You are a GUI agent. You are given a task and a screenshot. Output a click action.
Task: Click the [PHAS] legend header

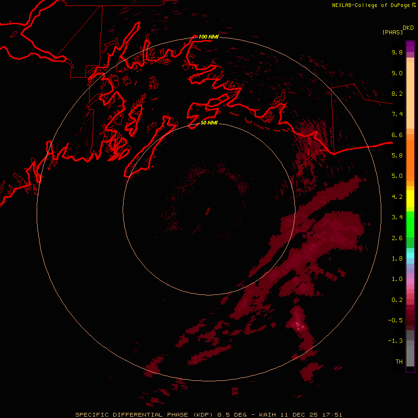pos(392,32)
